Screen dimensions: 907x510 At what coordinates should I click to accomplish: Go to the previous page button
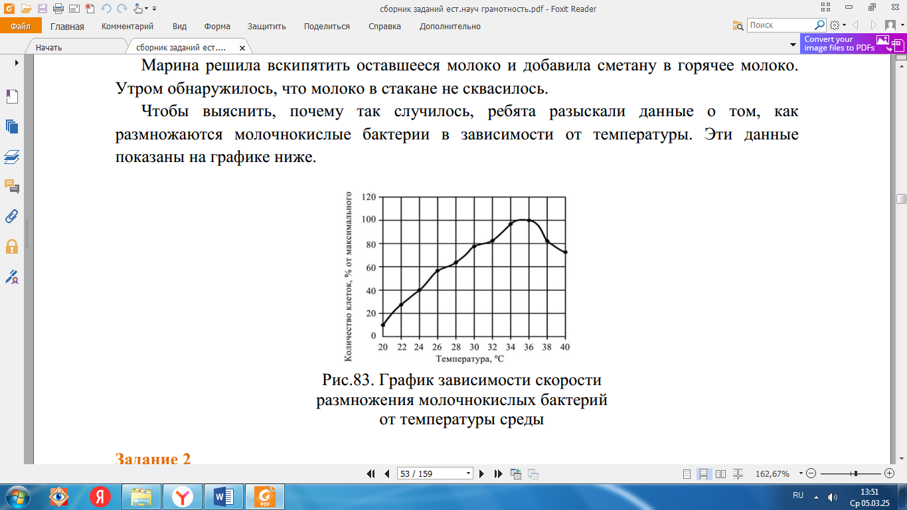click(387, 473)
